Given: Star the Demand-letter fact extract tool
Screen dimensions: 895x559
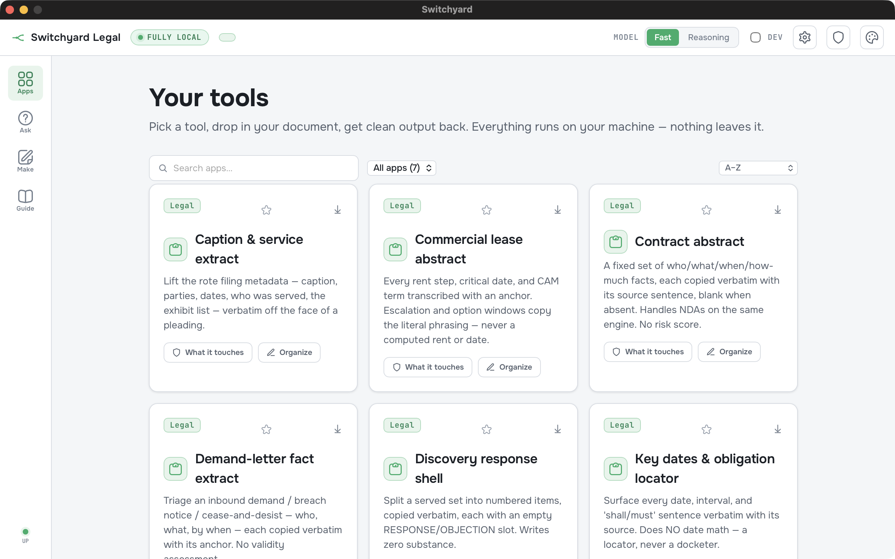Looking at the screenshot, I should [x=266, y=429].
